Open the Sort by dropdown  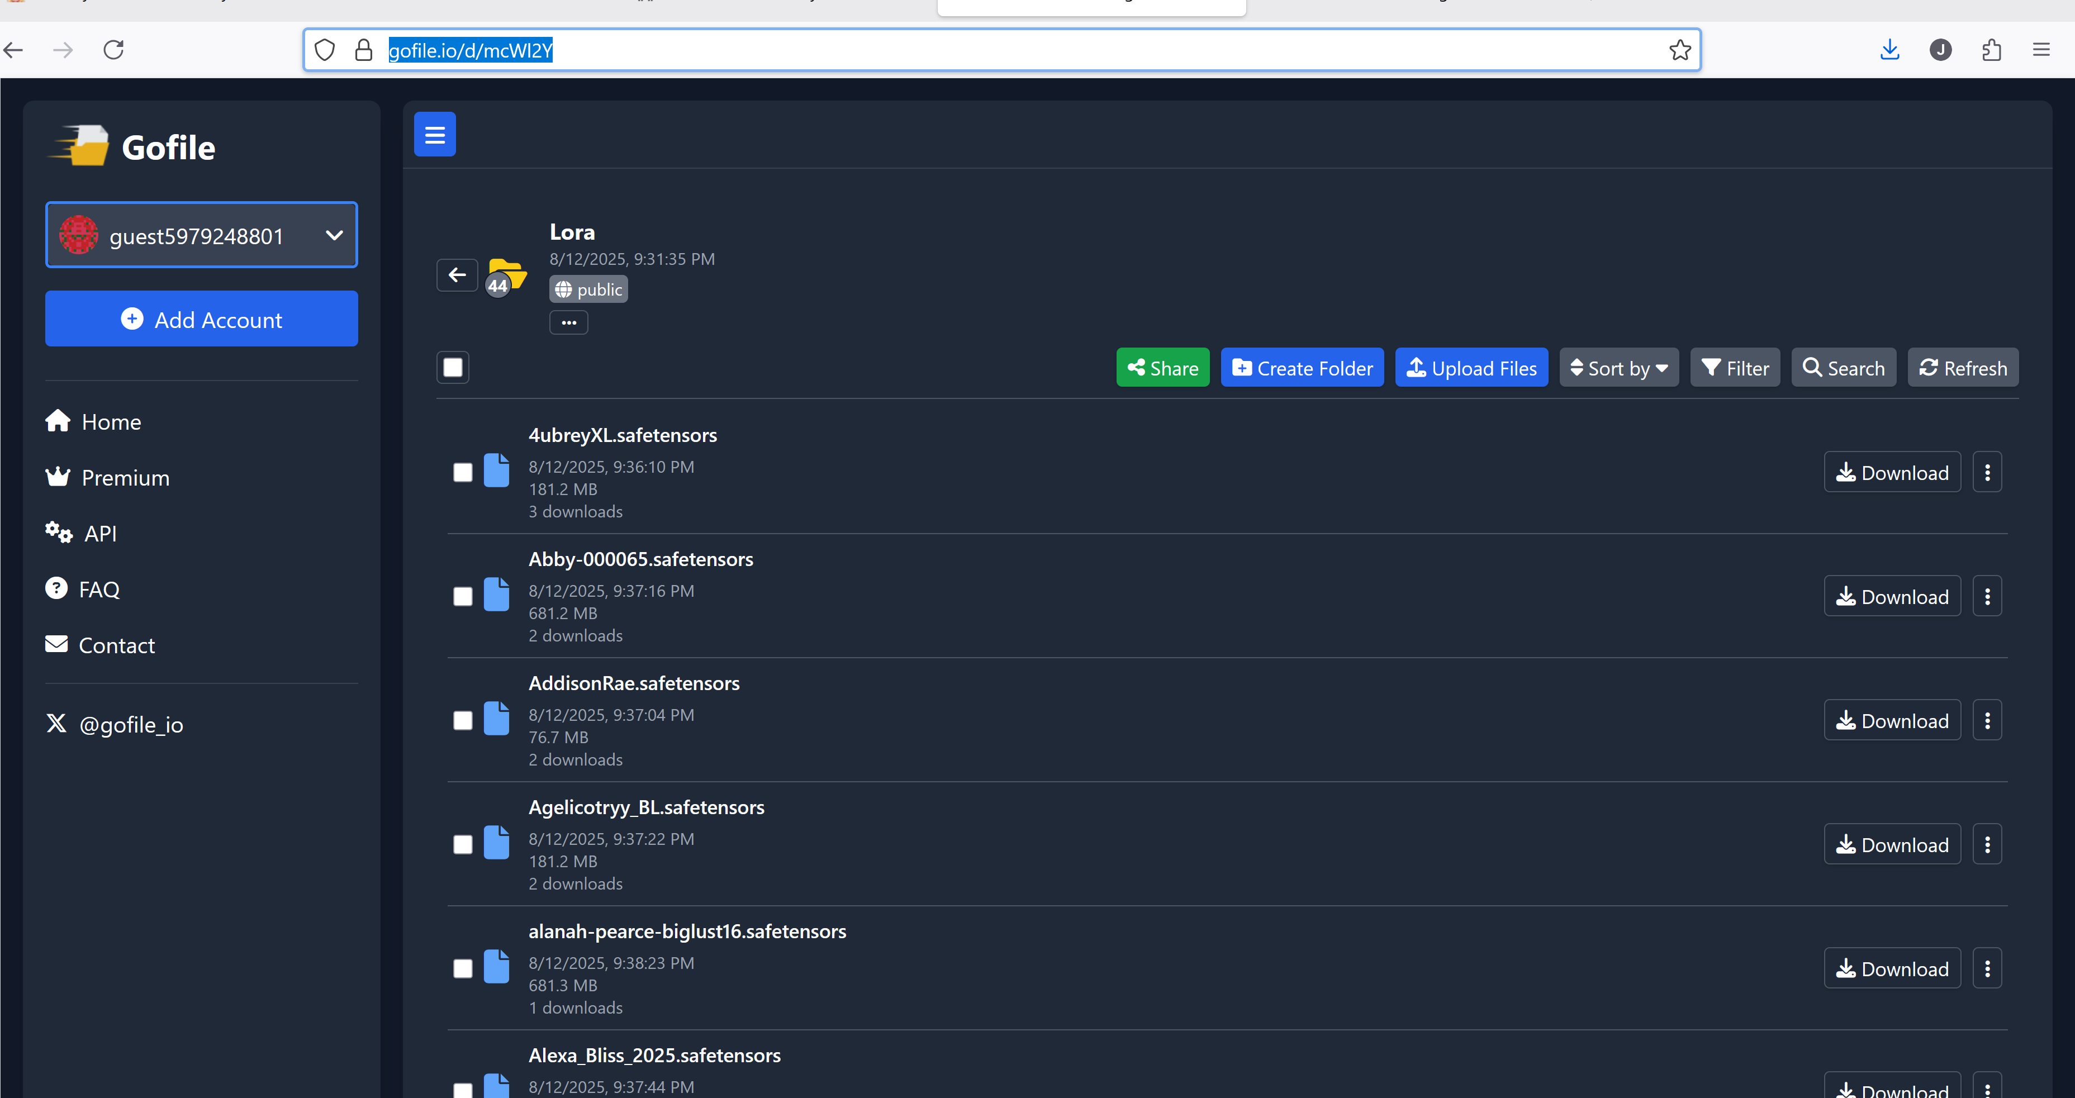[1618, 368]
